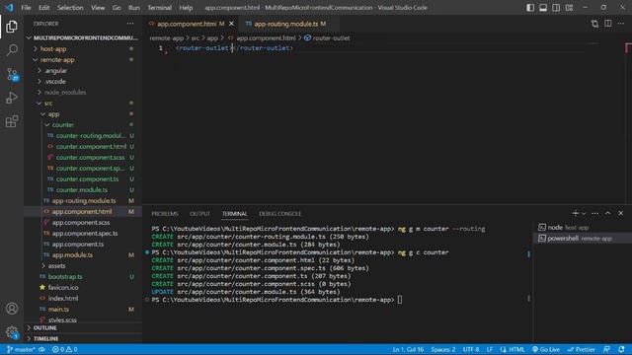This screenshot has height=355, width=632.
Task: Click the feedback icon in status bar
Action: (x=607, y=349)
